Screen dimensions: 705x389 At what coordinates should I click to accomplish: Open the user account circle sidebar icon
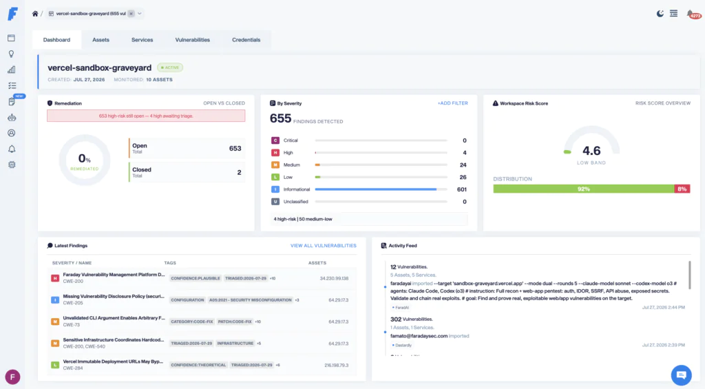click(x=12, y=133)
